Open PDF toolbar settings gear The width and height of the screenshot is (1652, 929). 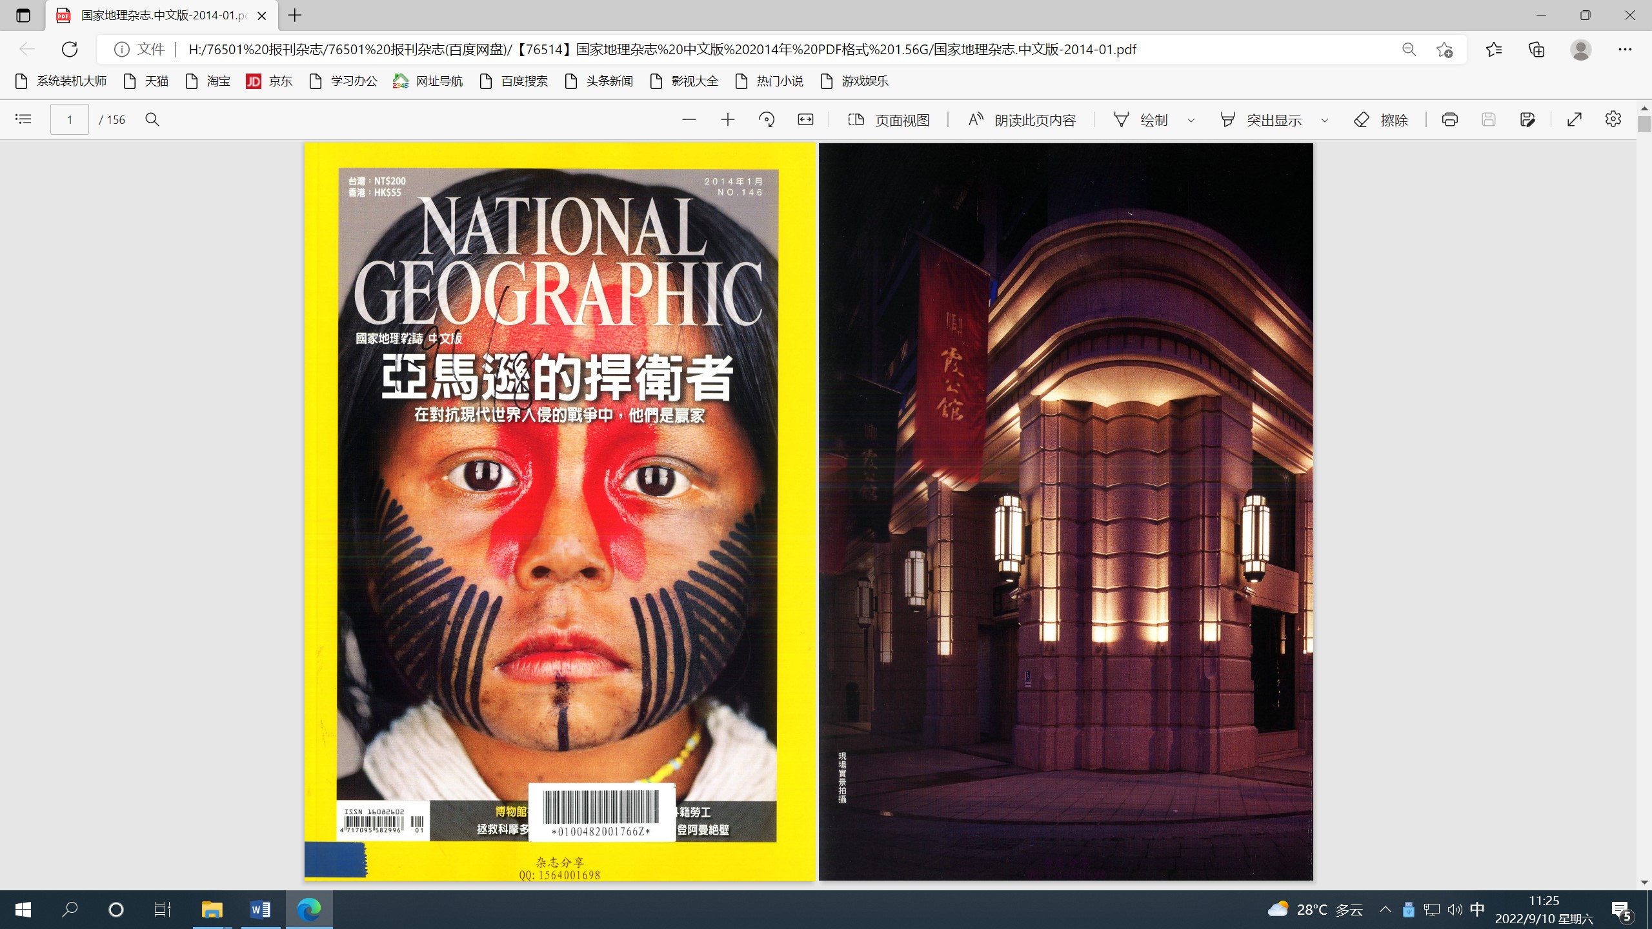pos(1613,119)
